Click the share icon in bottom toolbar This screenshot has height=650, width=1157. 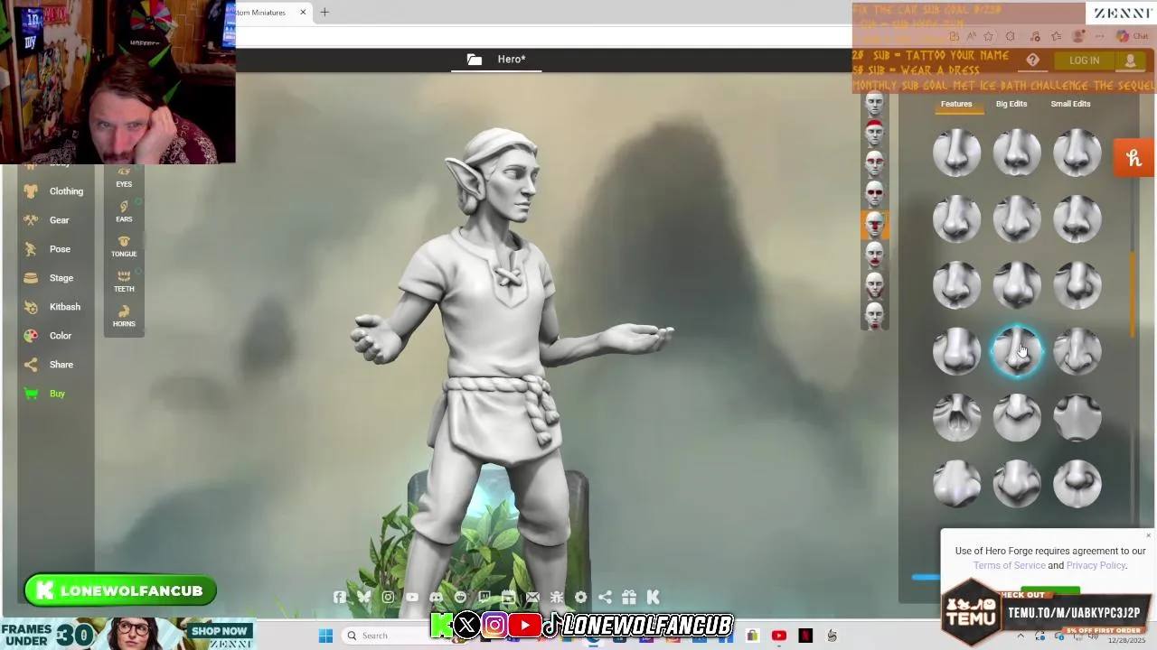point(605,597)
